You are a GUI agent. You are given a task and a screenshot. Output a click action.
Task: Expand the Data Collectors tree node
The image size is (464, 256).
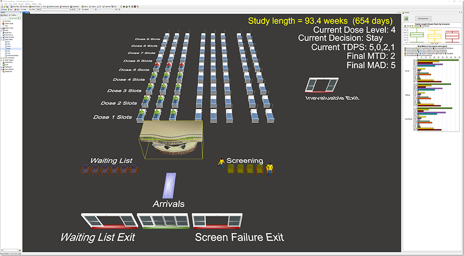pos(1,69)
